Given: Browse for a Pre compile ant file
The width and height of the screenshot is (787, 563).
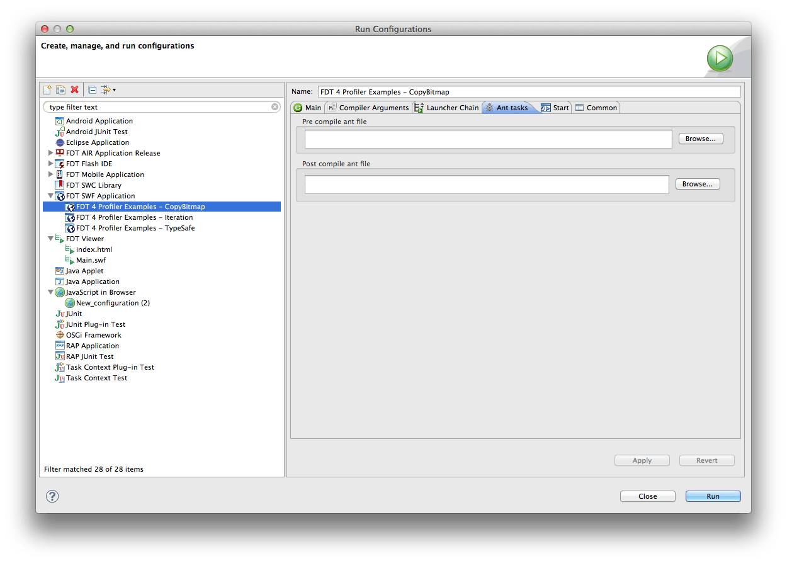Looking at the screenshot, I should [x=700, y=139].
